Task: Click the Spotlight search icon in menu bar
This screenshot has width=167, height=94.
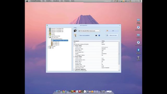Action: (140, 1)
